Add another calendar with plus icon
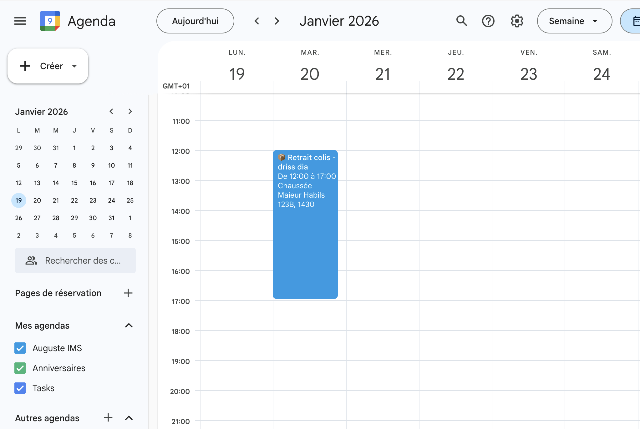 pyautogui.click(x=108, y=418)
